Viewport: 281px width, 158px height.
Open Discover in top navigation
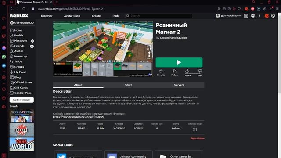point(47,16)
